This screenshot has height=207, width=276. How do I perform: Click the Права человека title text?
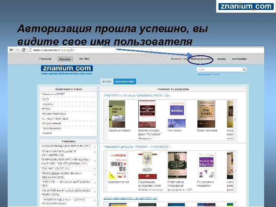point(207,130)
